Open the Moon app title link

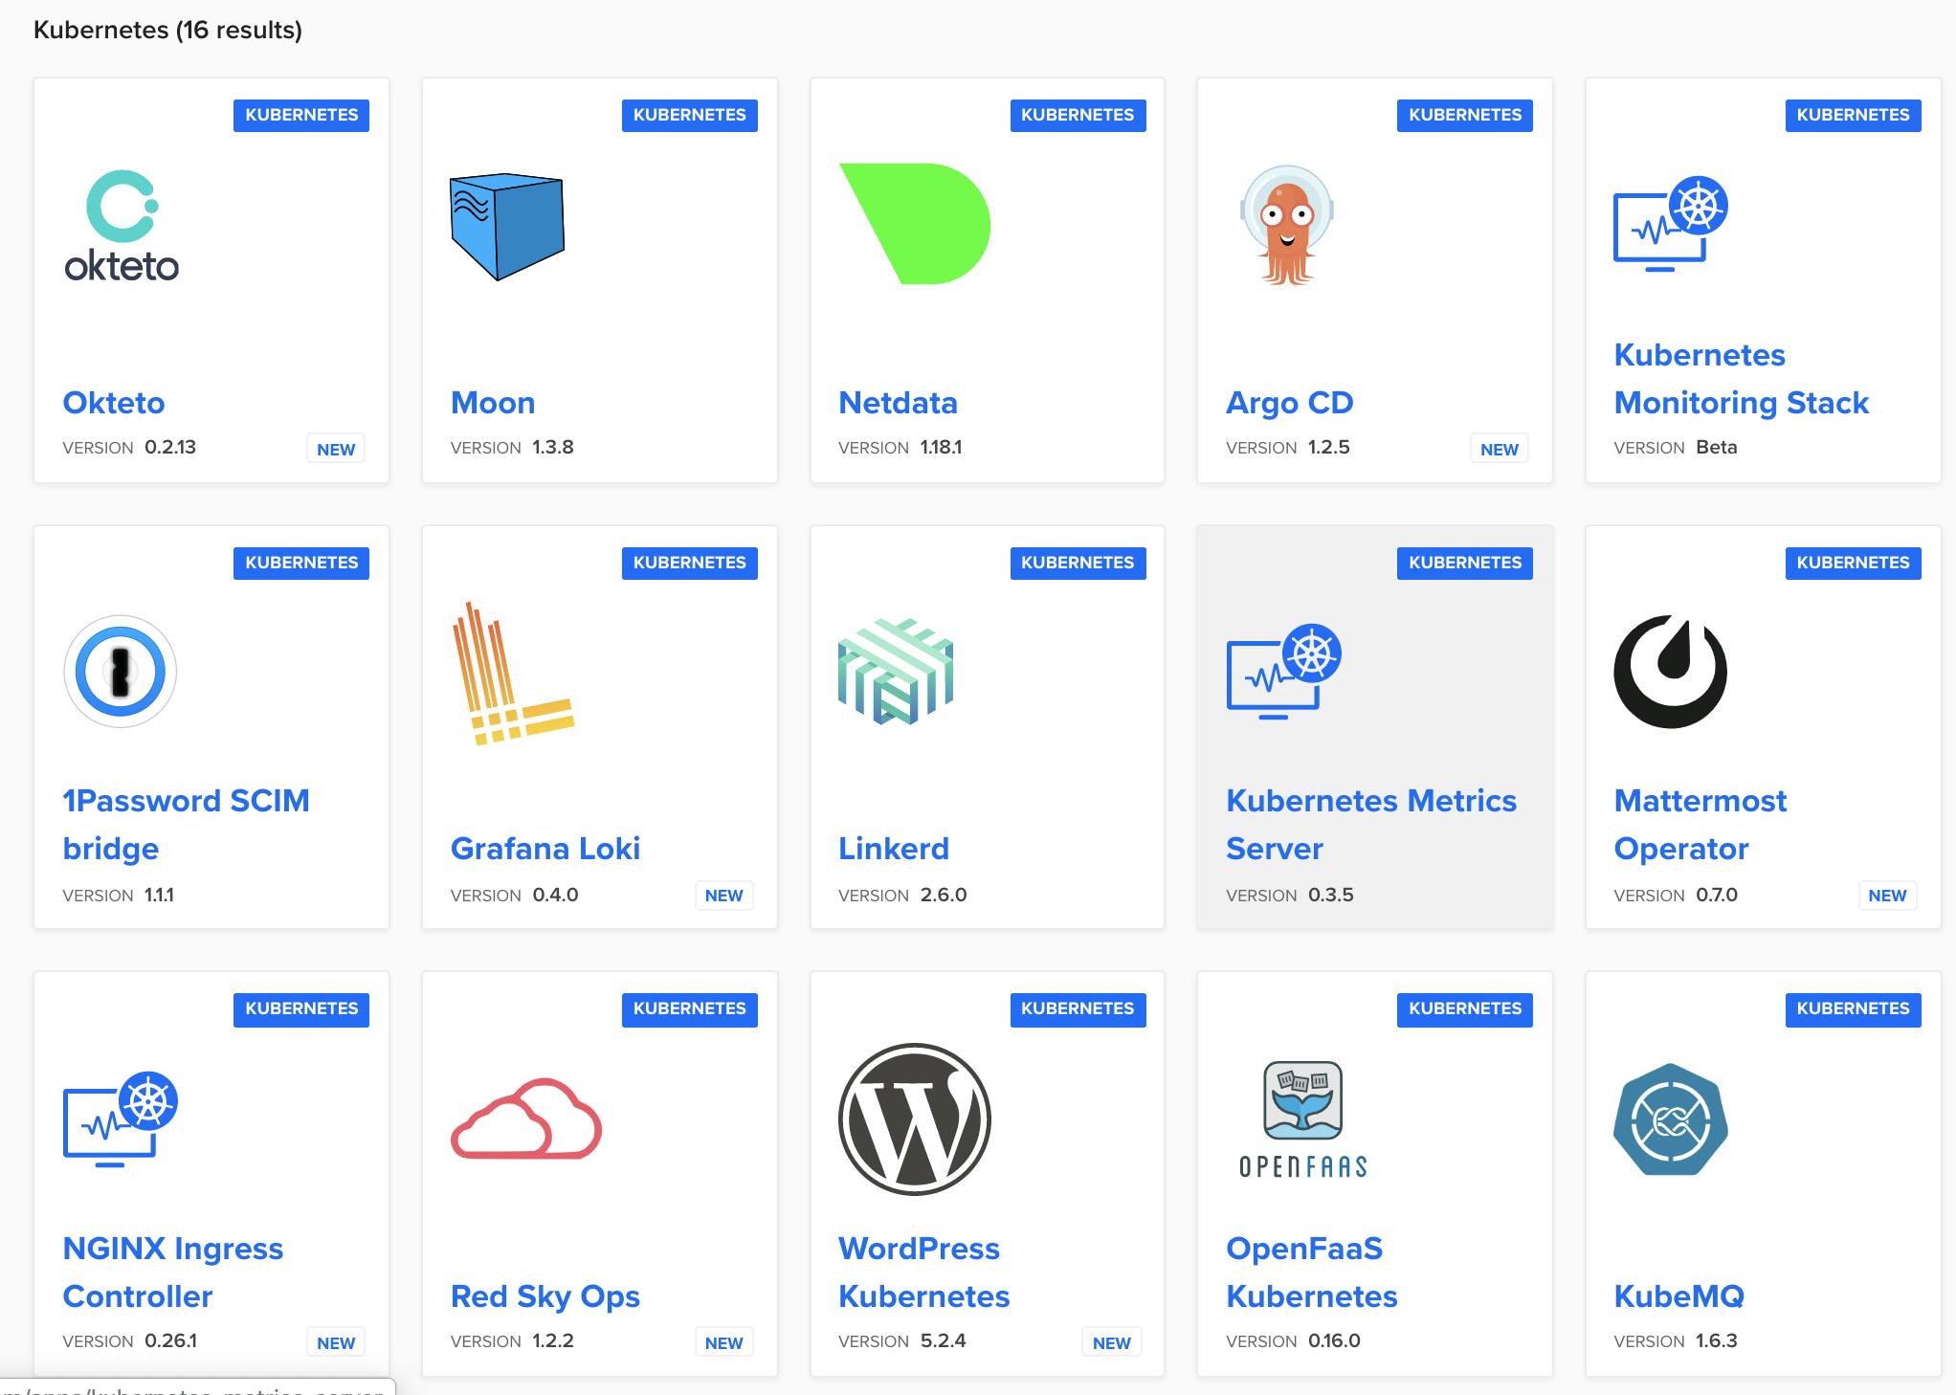pyautogui.click(x=493, y=403)
